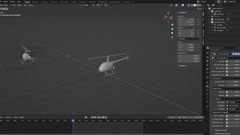Image resolution: width=240 pixels, height=135 pixels.
Task: Select the Primary_Rotor object in outliner
Action: coord(221,28)
